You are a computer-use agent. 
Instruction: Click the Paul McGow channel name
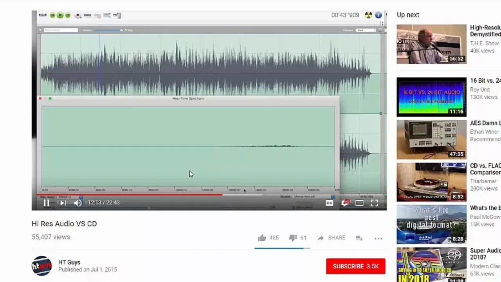click(485, 217)
